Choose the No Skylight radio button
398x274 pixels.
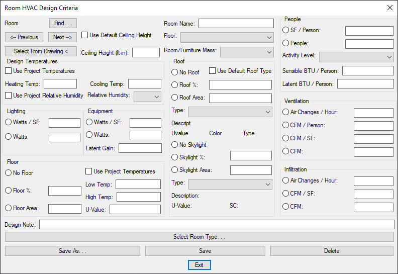pos(174,145)
